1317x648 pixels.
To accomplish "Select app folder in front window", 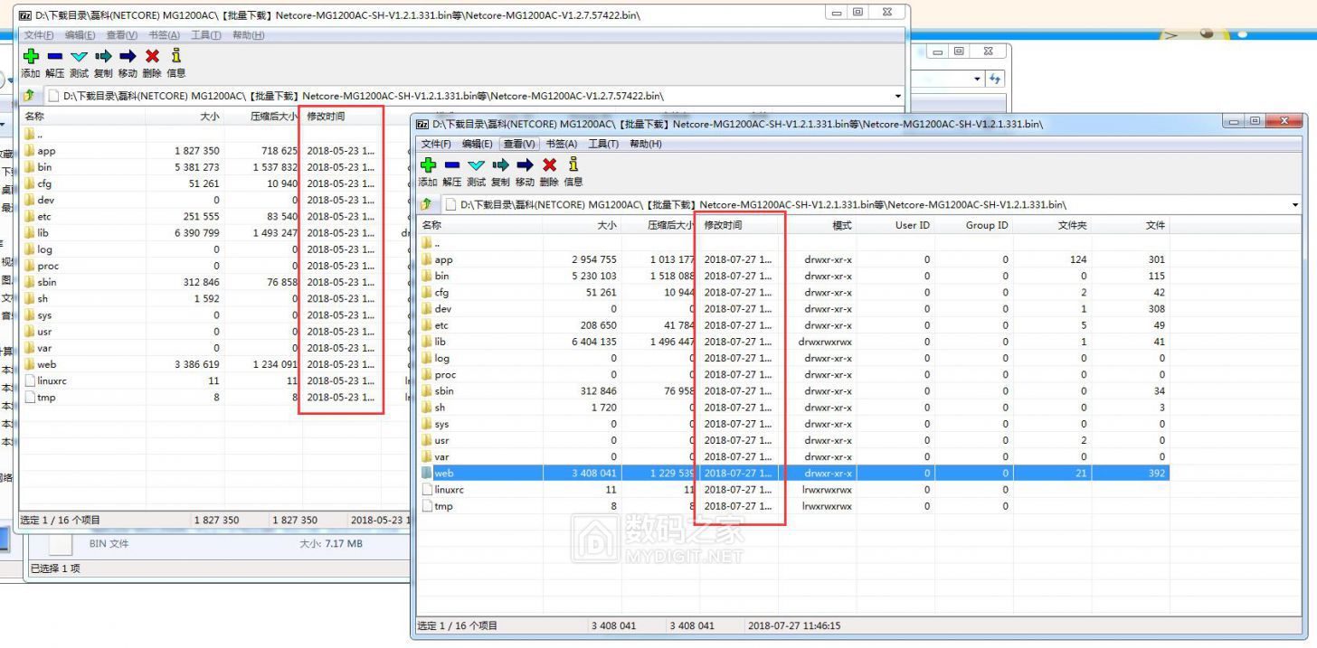I will (x=443, y=259).
